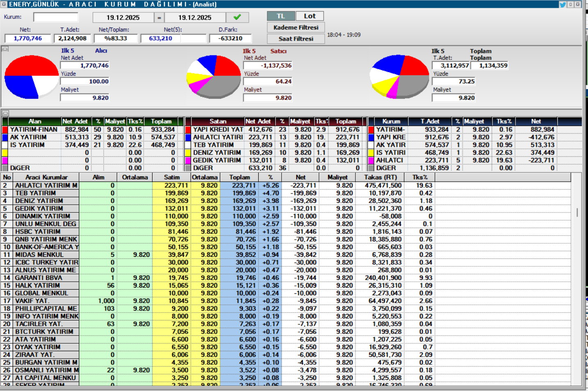Click the magenta swatch beside GEDIK YATIRIM seller
Screen dimensions: 588x391
pos(188,160)
